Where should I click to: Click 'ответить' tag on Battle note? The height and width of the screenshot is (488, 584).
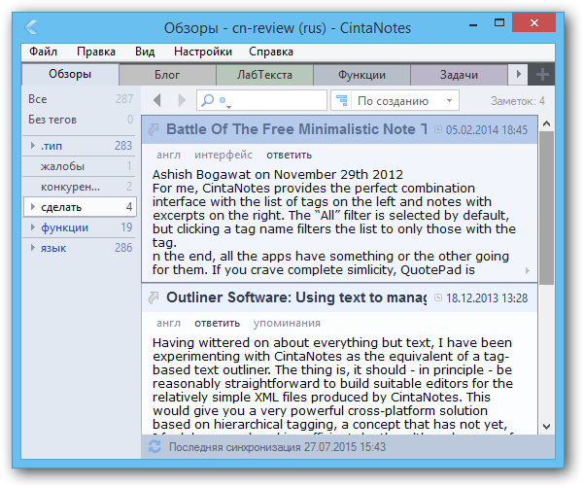pyautogui.click(x=289, y=155)
